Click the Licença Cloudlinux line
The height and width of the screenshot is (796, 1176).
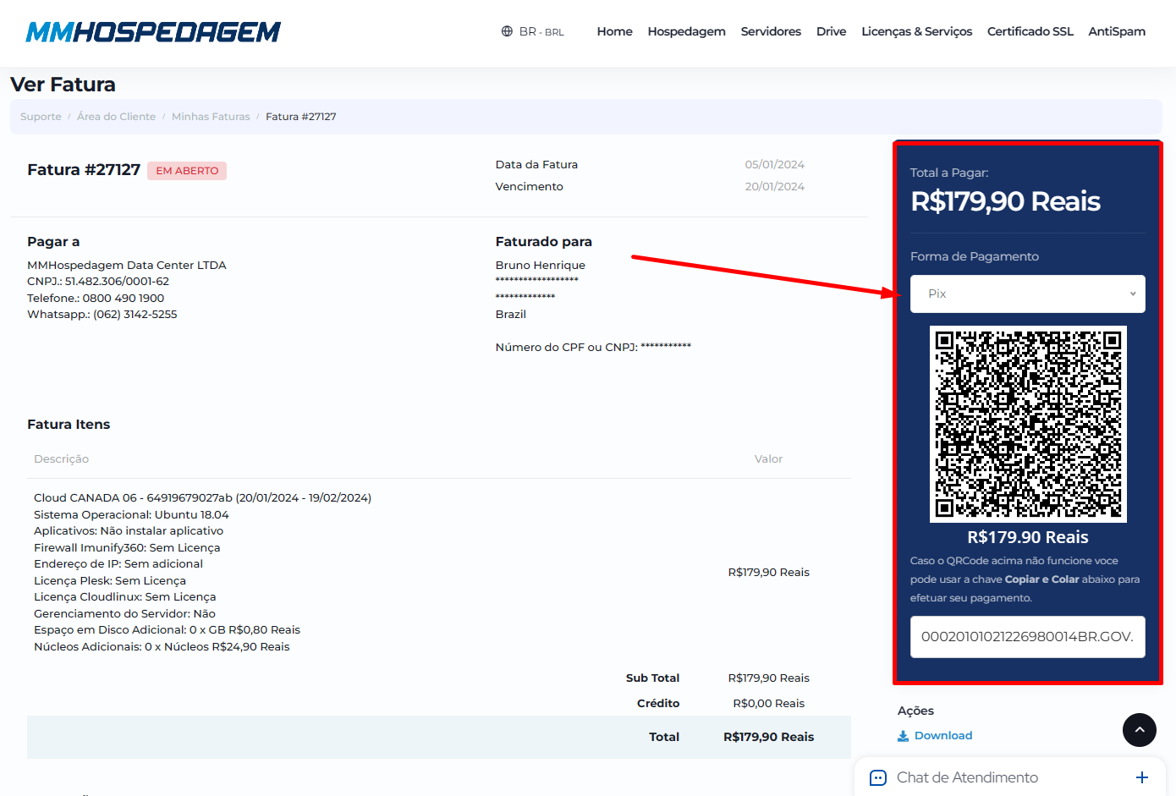click(x=125, y=597)
